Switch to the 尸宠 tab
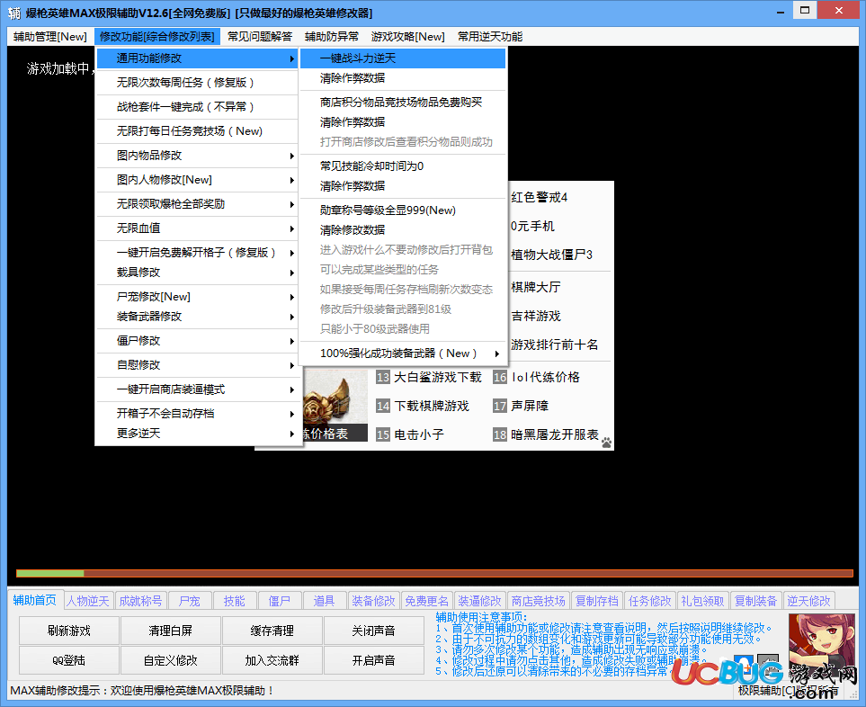 tap(190, 601)
